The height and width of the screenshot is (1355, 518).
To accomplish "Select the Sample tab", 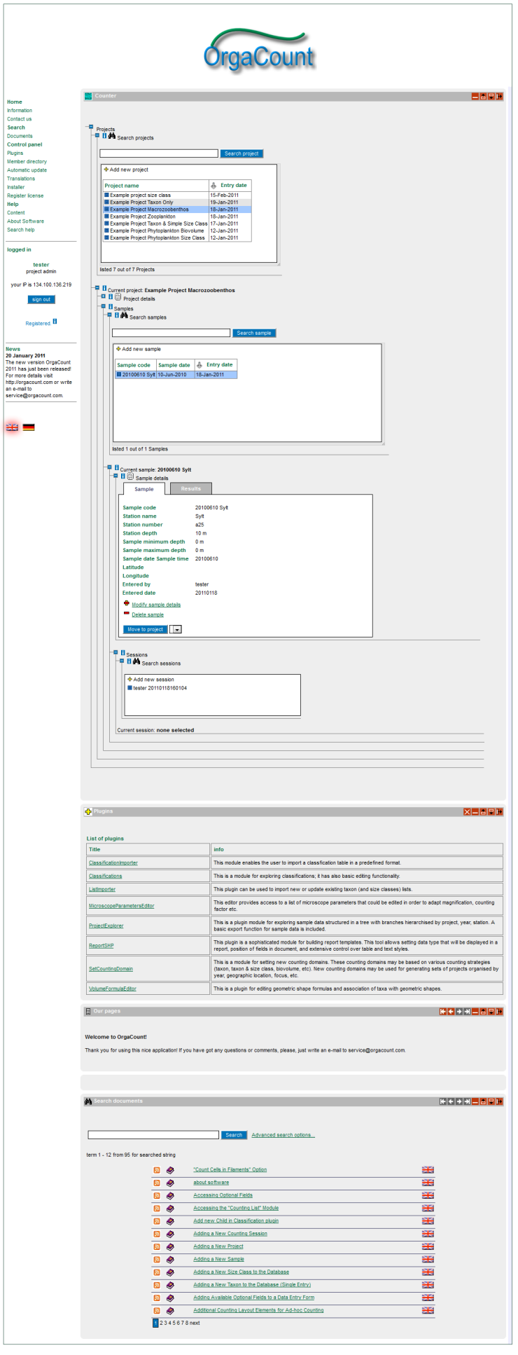I will tap(144, 488).
